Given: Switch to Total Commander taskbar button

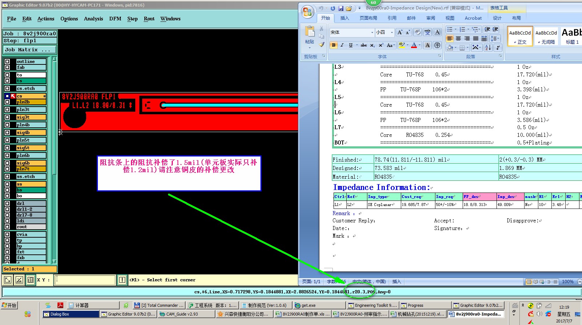Looking at the screenshot, I should coord(158,305).
